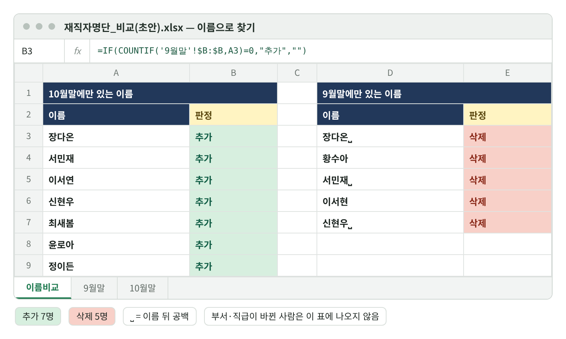Click the B3 name box
This screenshot has height=339, width=566.
(39, 51)
